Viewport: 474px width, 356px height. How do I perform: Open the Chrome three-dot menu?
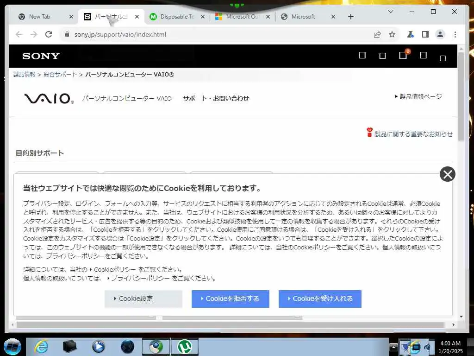point(455,34)
